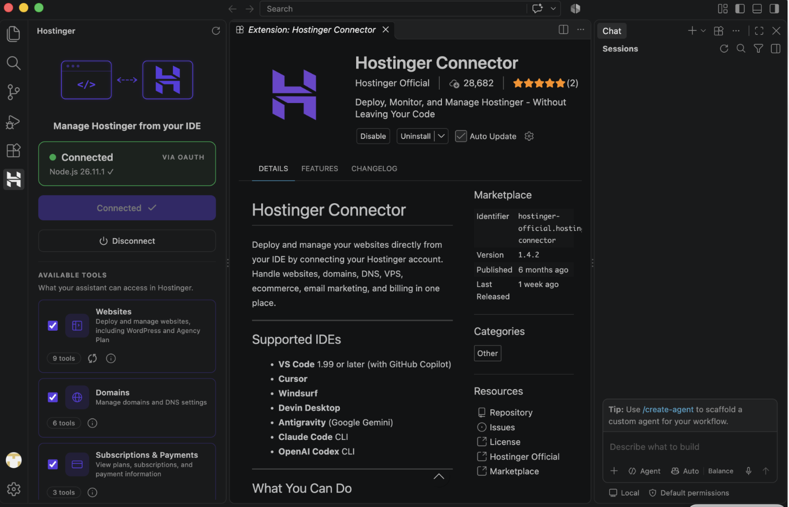Screen dimensions: 789x507
Task: Open extension settings gear next to Auto Update
Action: pyautogui.click(x=529, y=136)
